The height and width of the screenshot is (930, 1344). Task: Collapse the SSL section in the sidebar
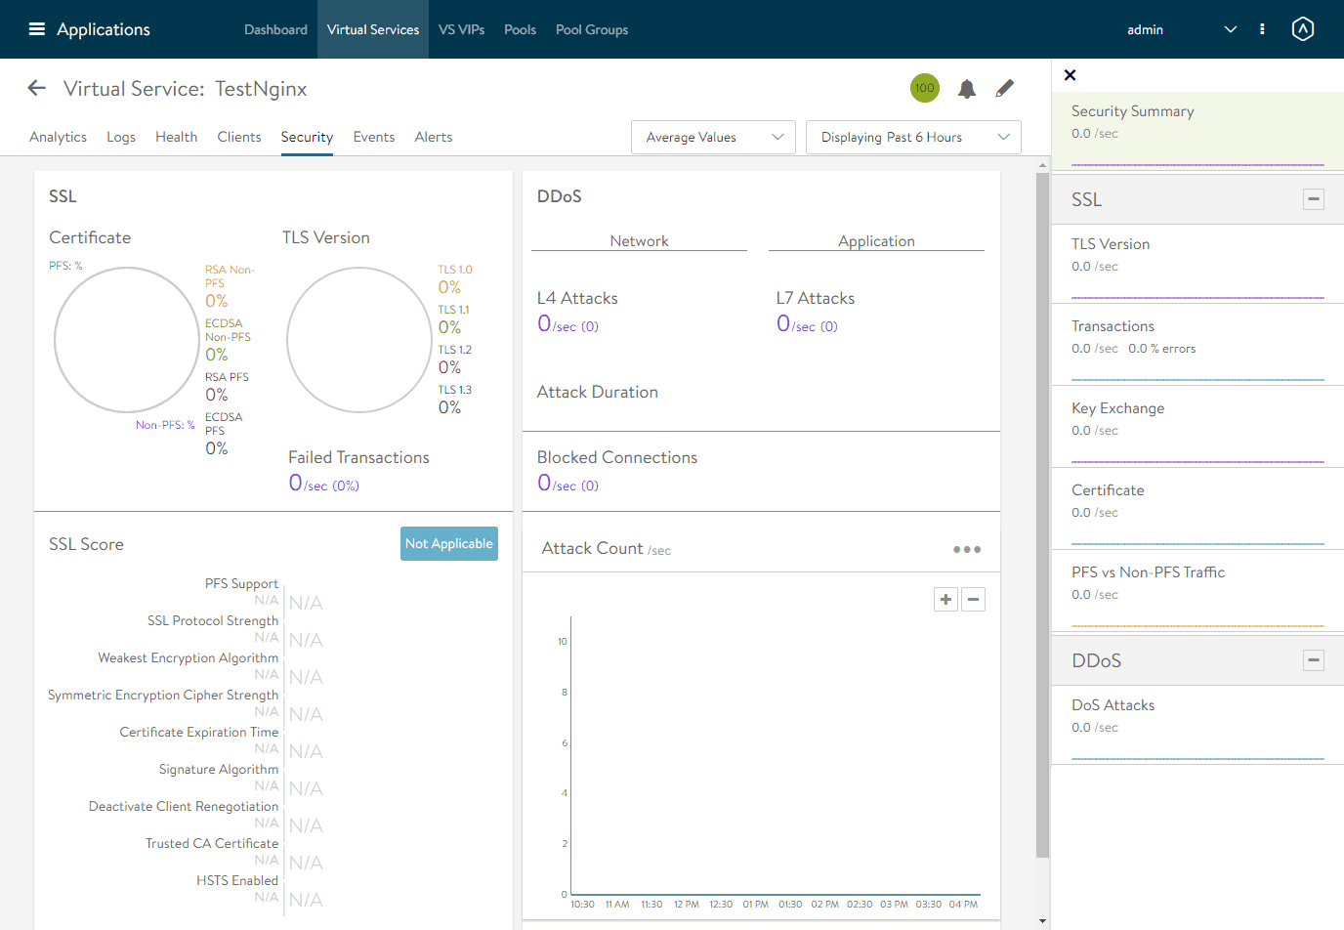point(1313,199)
